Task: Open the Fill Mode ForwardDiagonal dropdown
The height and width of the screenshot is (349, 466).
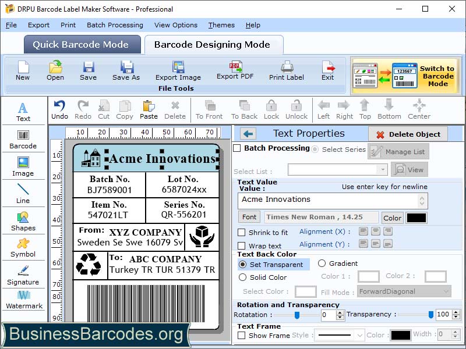Action: tap(404, 291)
